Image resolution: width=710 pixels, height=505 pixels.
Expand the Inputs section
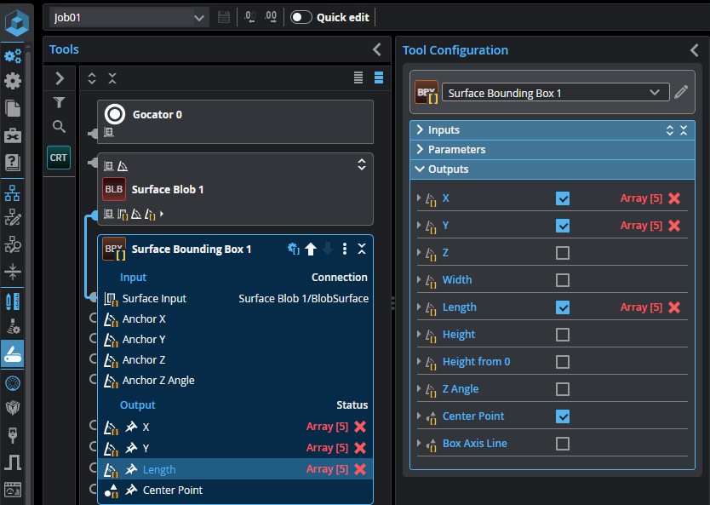tap(444, 130)
